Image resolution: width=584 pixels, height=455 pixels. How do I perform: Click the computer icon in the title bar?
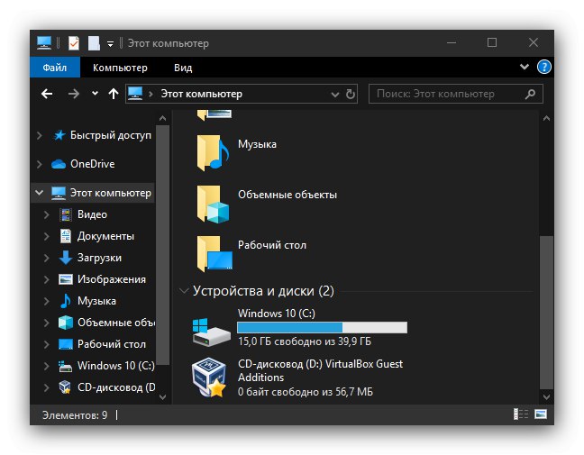click(x=44, y=43)
